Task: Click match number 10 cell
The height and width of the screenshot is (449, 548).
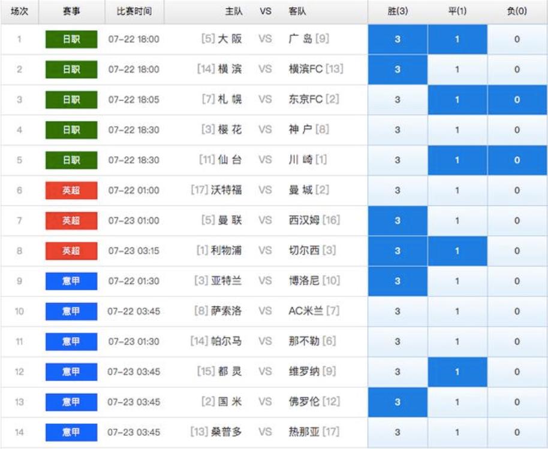Action: pos(20,311)
